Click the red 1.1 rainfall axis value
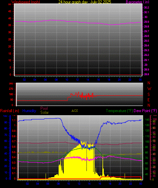158x188 pixels. pos(14,121)
